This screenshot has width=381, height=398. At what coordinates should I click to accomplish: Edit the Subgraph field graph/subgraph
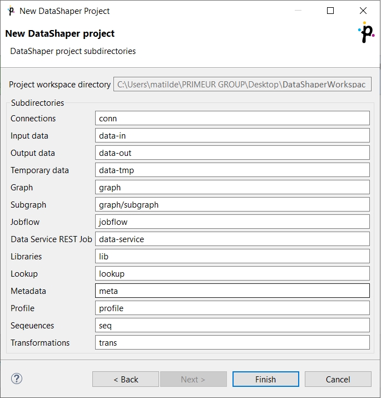(x=232, y=205)
